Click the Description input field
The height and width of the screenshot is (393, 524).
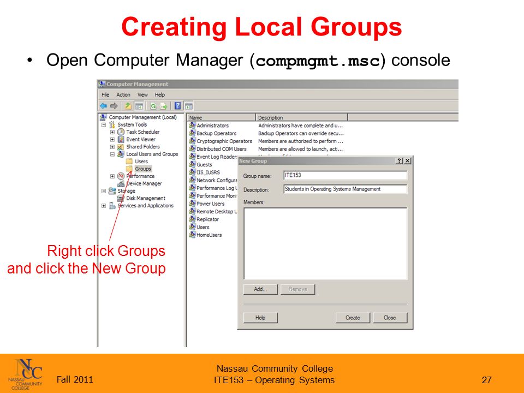(x=345, y=189)
